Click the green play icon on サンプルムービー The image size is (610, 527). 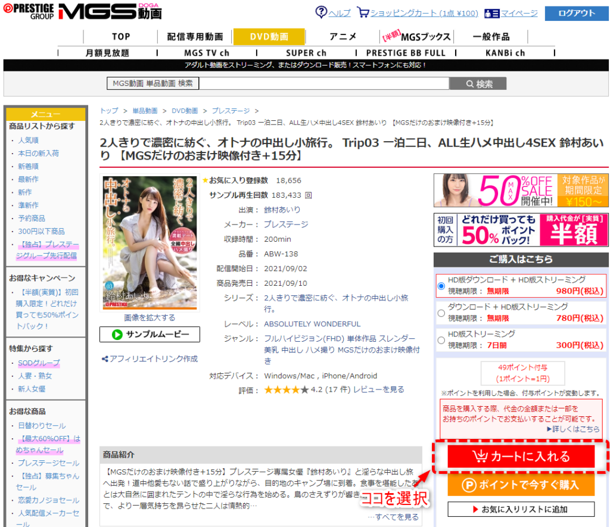point(117,335)
